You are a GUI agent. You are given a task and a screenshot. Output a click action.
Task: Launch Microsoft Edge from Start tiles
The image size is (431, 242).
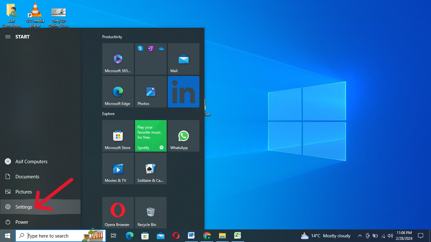click(118, 92)
